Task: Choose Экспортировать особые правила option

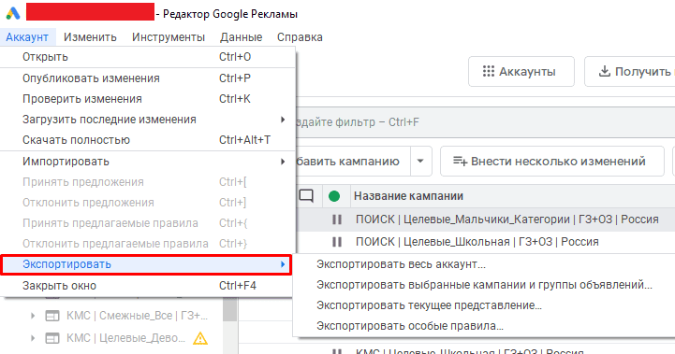Action: pyautogui.click(x=484, y=326)
